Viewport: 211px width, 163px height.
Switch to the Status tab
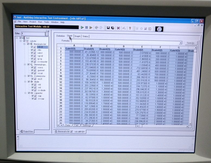click(x=85, y=36)
